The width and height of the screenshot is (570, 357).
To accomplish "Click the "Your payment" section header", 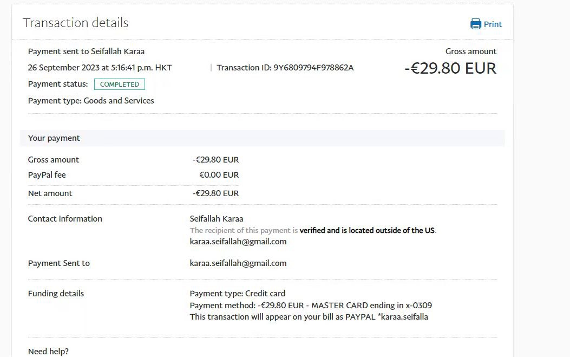I will [x=54, y=138].
